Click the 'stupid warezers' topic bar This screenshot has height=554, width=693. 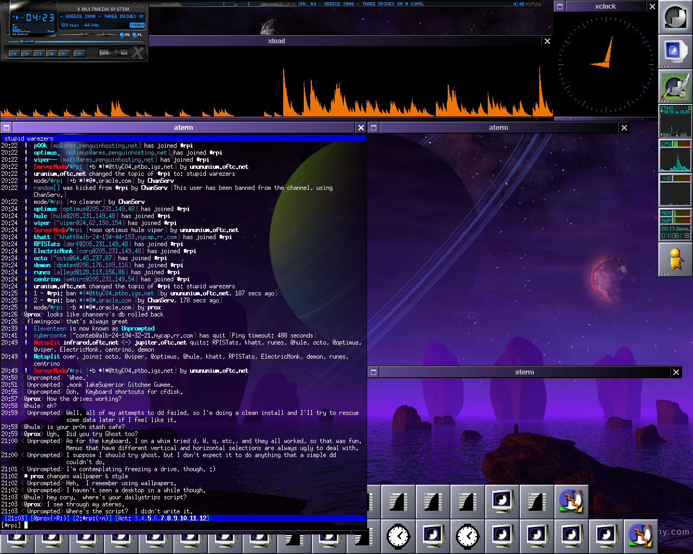[x=183, y=138]
